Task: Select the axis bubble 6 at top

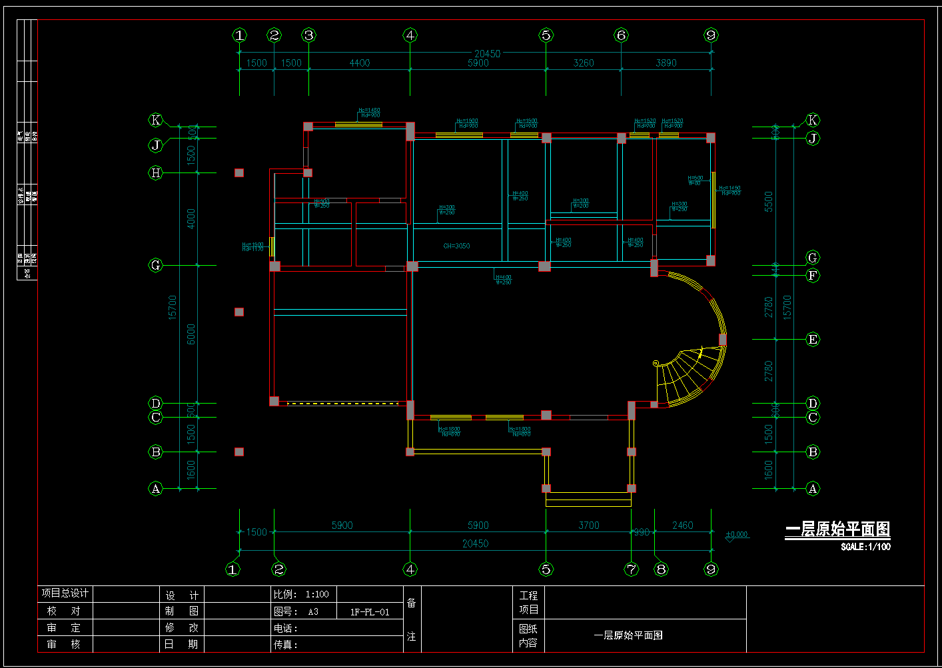Action: 621,35
